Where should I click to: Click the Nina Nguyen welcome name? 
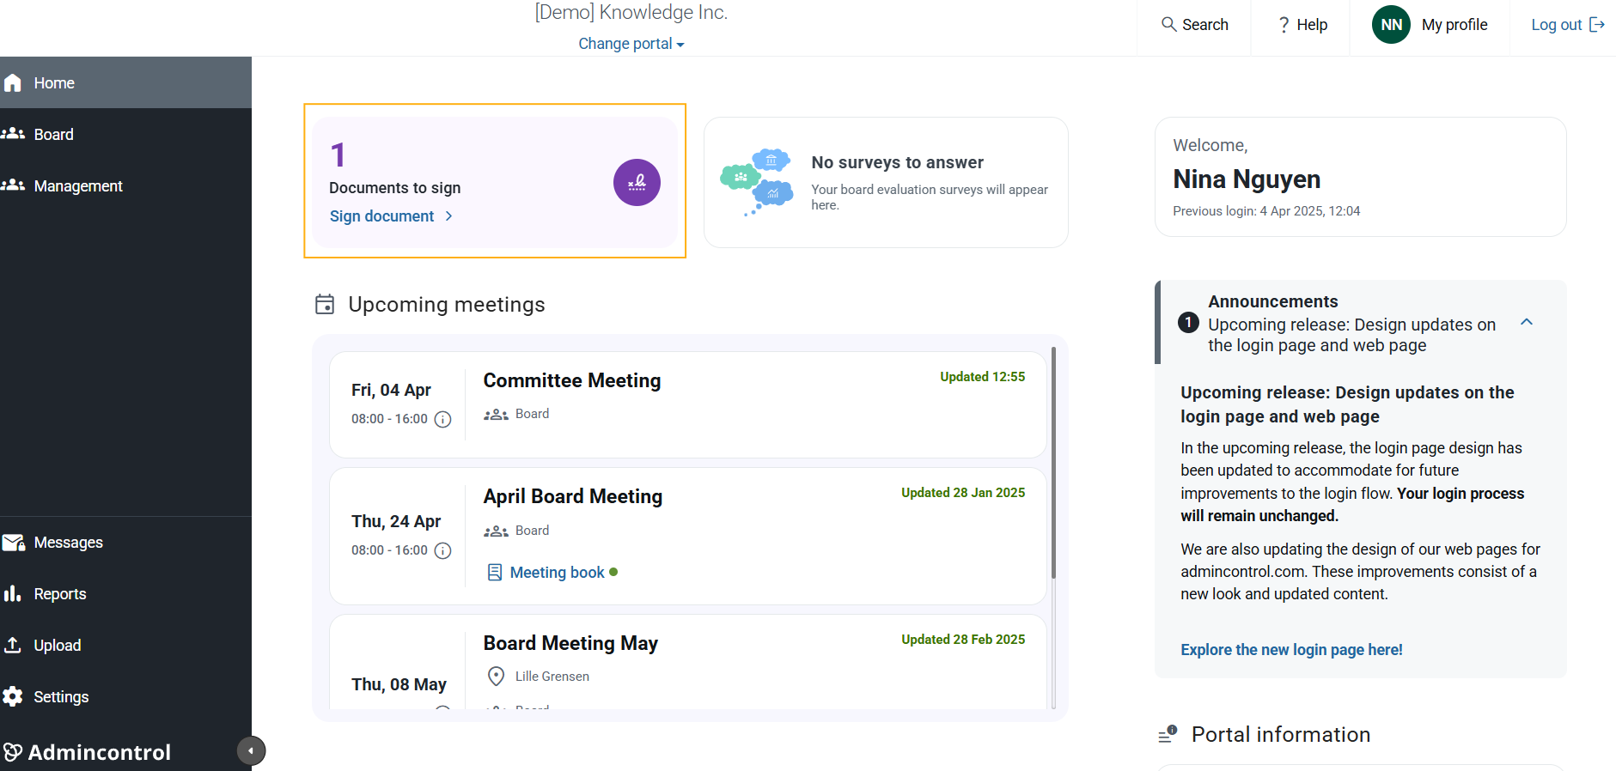[x=1247, y=179]
